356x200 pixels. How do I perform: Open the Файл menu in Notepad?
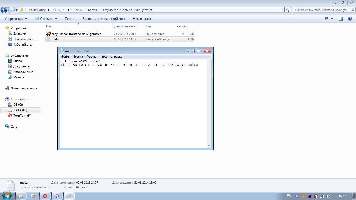click(x=65, y=57)
